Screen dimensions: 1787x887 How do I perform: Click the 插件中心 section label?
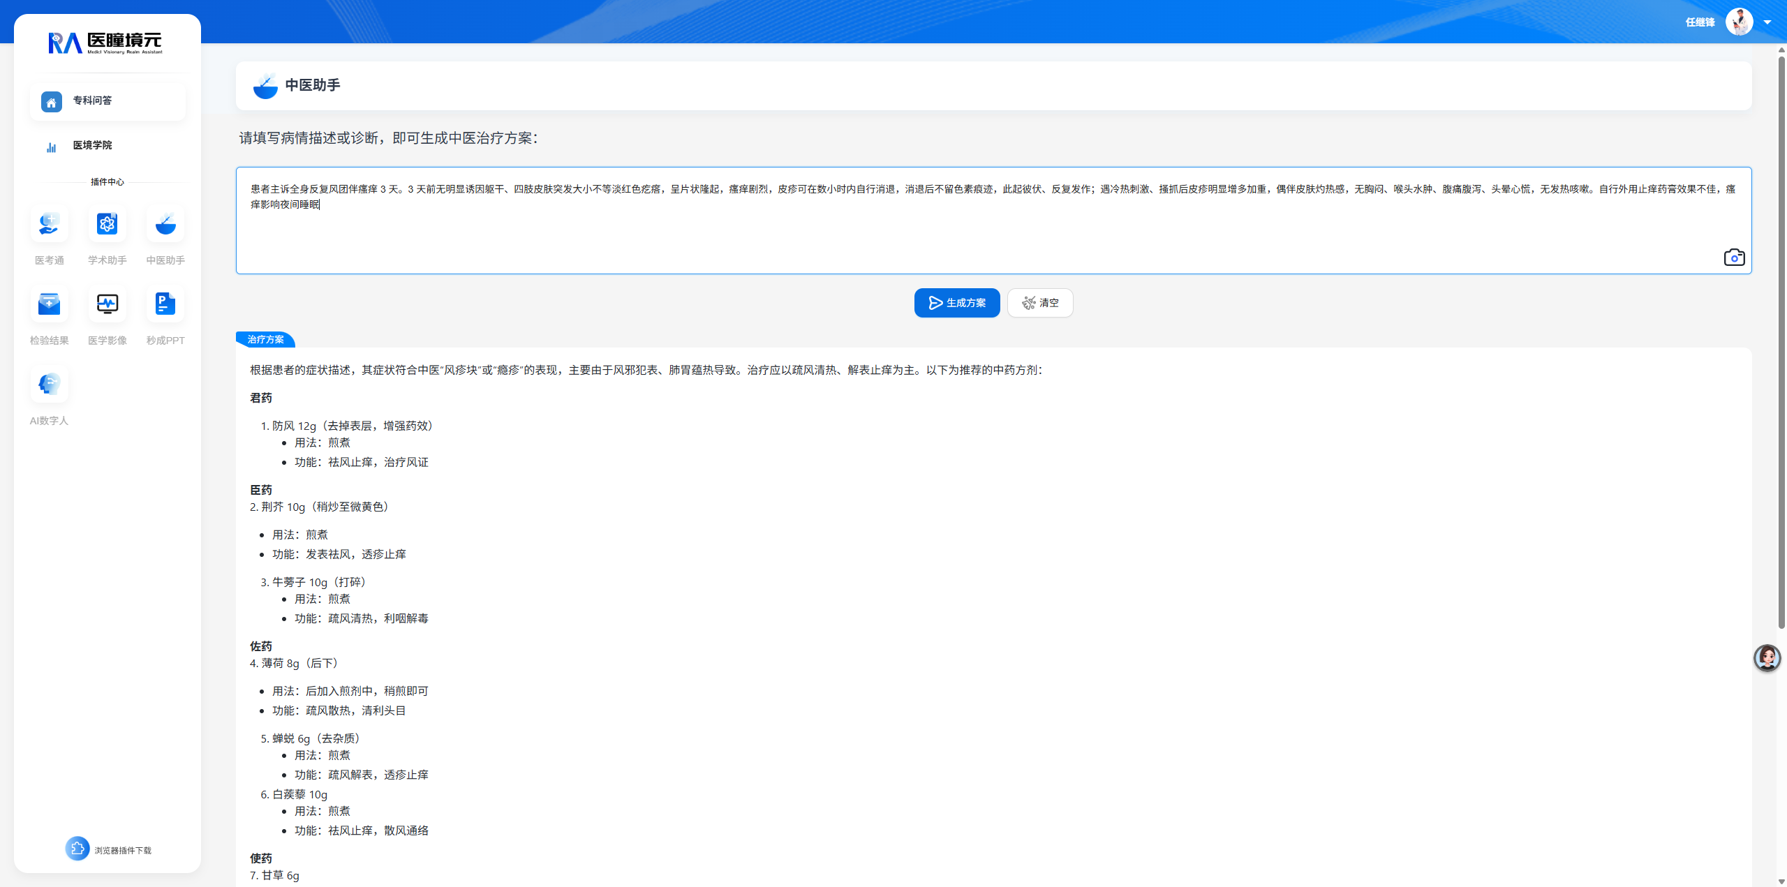pos(107,182)
